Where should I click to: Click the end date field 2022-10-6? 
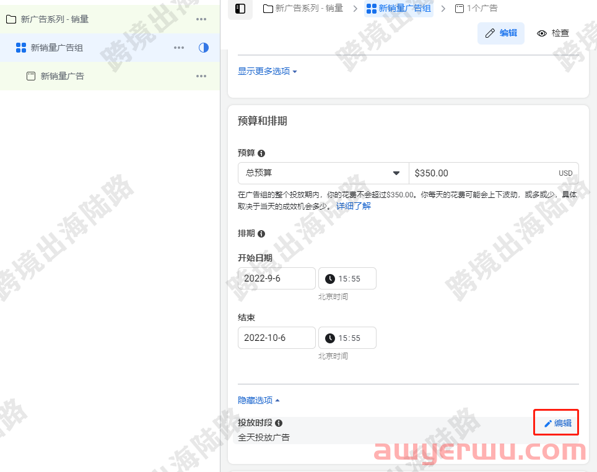click(x=277, y=338)
